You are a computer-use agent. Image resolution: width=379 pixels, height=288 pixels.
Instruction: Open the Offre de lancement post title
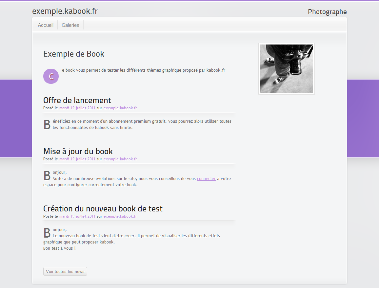(x=77, y=100)
